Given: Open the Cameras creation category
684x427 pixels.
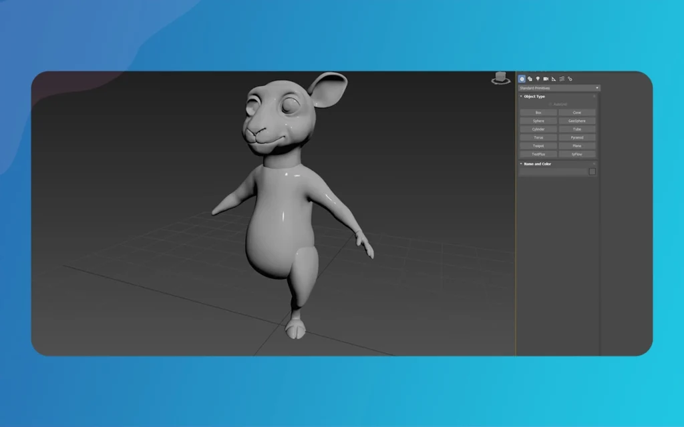Looking at the screenshot, I should 544,78.
